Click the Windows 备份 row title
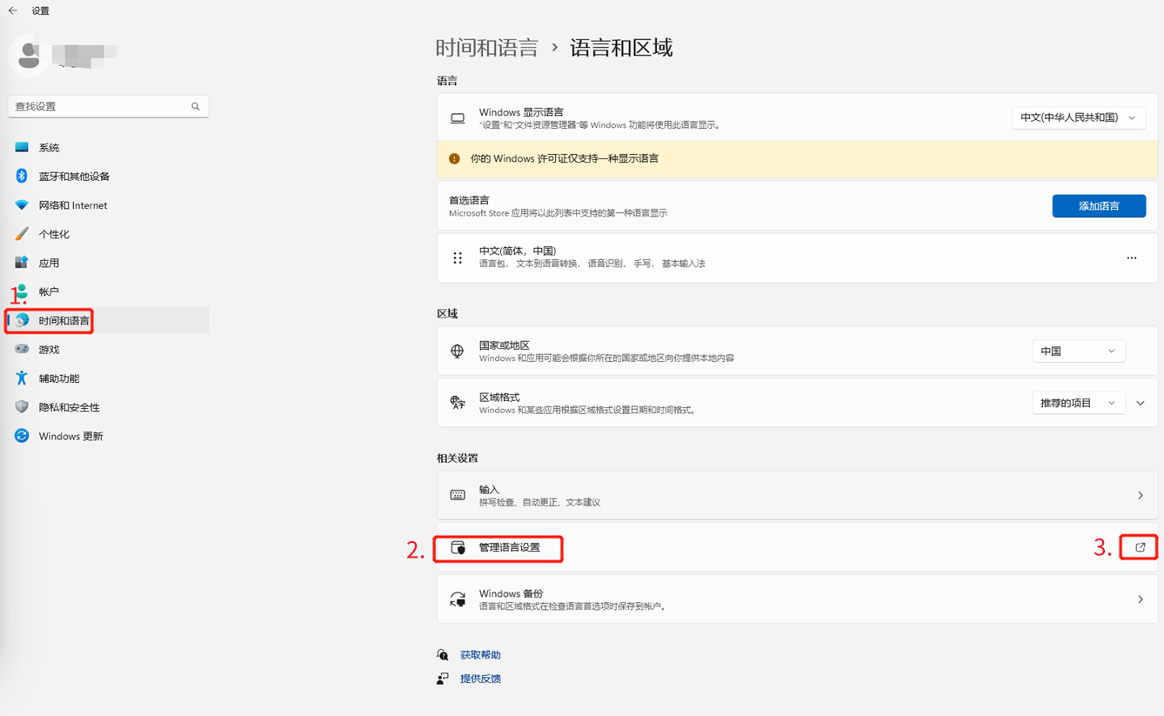 pos(511,593)
